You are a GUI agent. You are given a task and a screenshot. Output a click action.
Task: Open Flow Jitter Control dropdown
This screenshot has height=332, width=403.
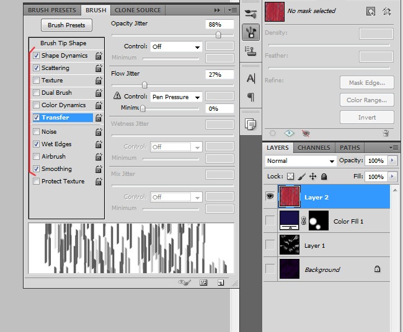[177, 97]
